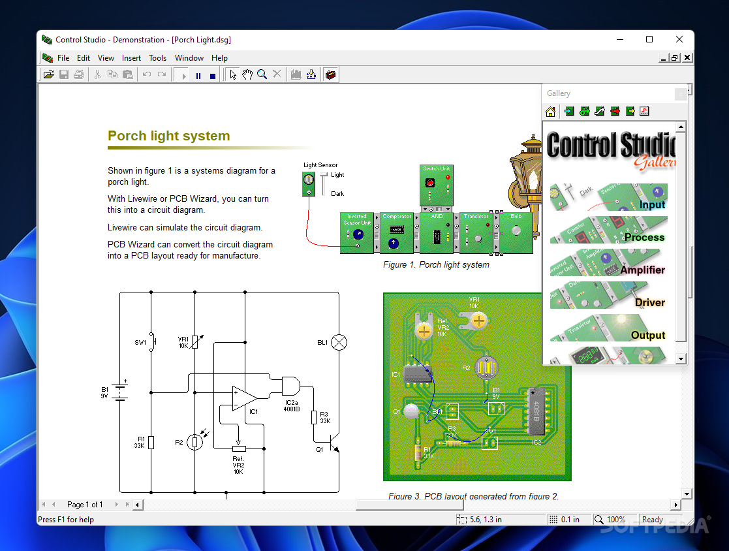The width and height of the screenshot is (729, 551).
Task: Open the Input category in Gallery
Action: (608, 197)
